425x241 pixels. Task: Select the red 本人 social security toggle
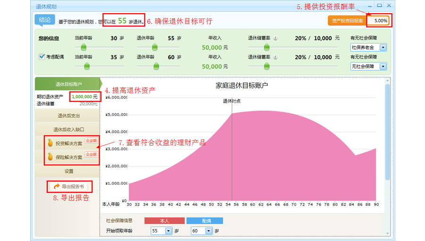(x=164, y=221)
